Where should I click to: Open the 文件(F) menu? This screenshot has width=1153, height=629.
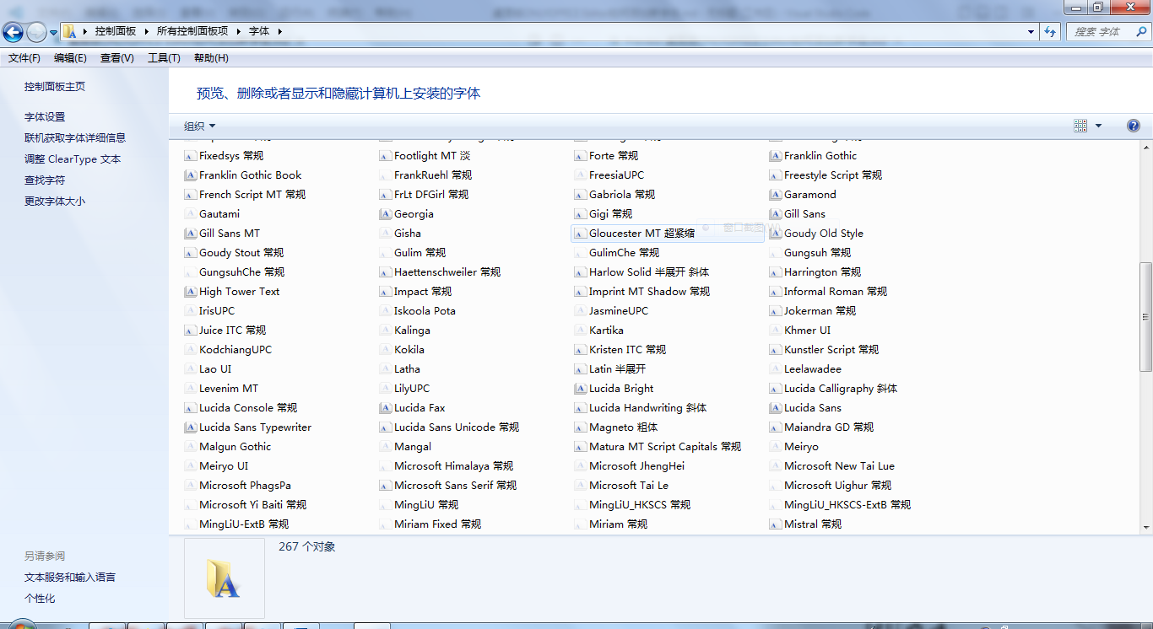coord(24,58)
